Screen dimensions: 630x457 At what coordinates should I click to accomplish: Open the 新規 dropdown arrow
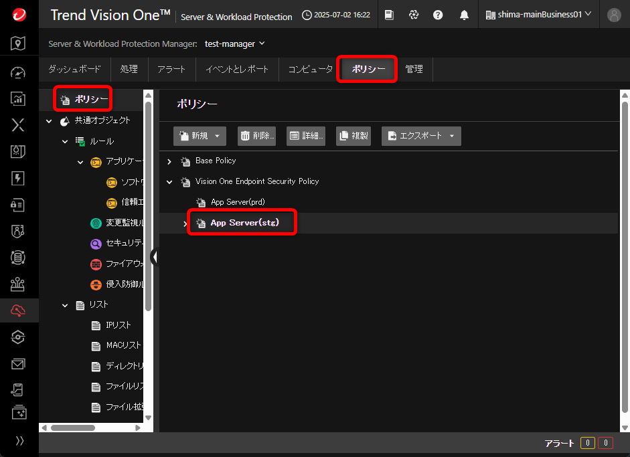coord(218,136)
